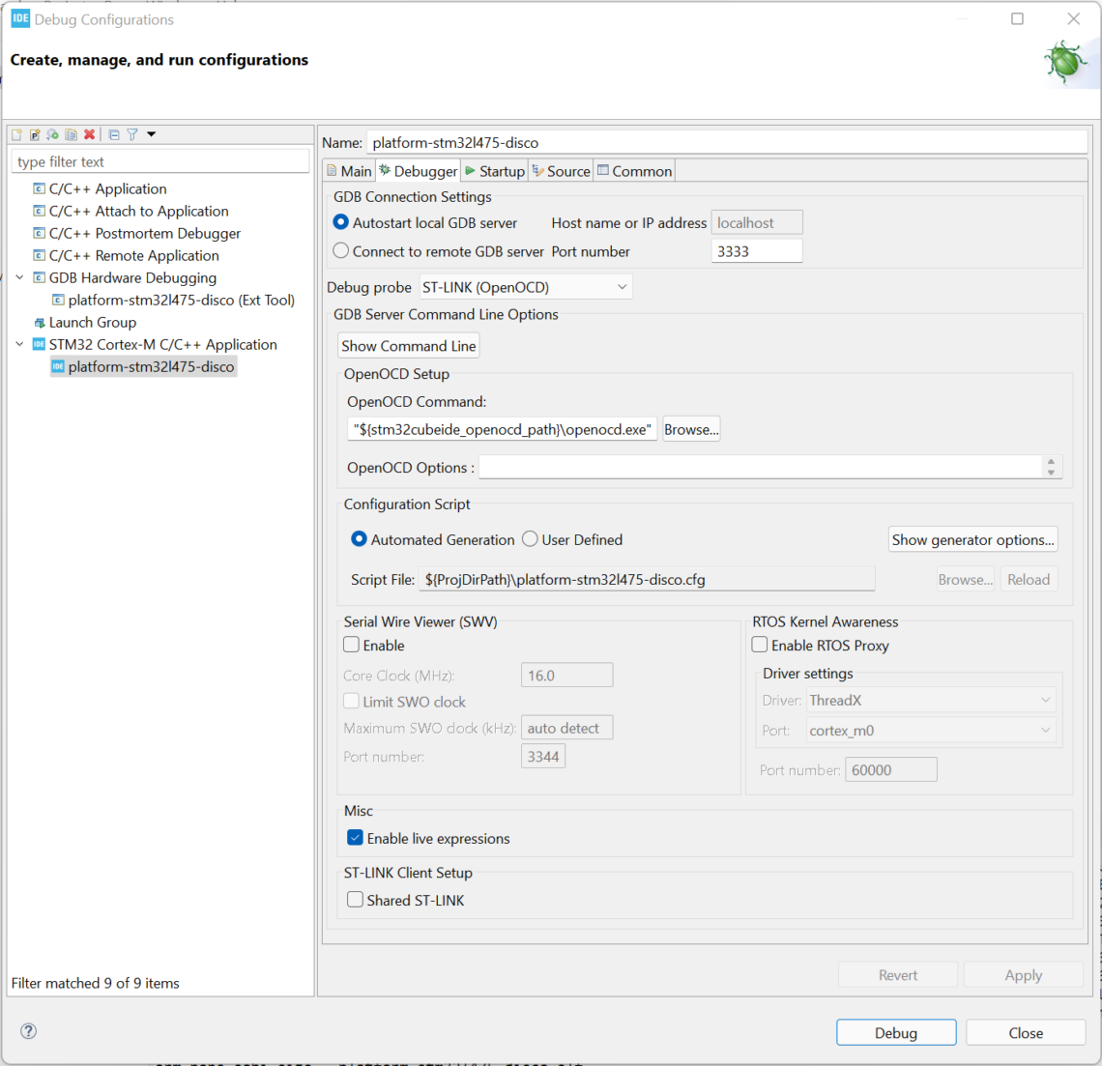Collapse all configurations in the tree
This screenshot has width=1102, height=1066.
click(114, 135)
